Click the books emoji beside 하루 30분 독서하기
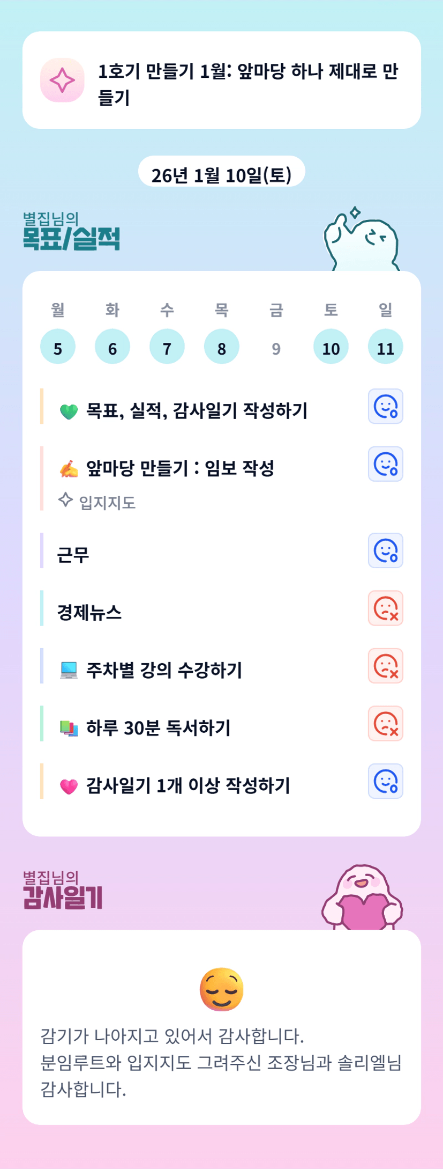The height and width of the screenshot is (1169, 443). pyautogui.click(x=69, y=728)
